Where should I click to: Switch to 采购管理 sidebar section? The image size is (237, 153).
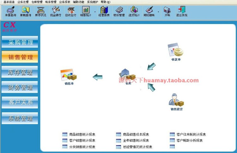[x=20, y=42]
